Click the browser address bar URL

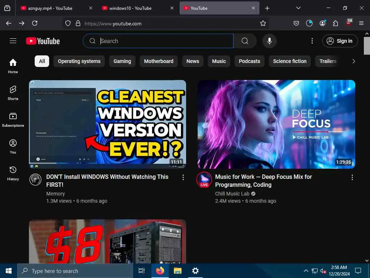pos(113,24)
